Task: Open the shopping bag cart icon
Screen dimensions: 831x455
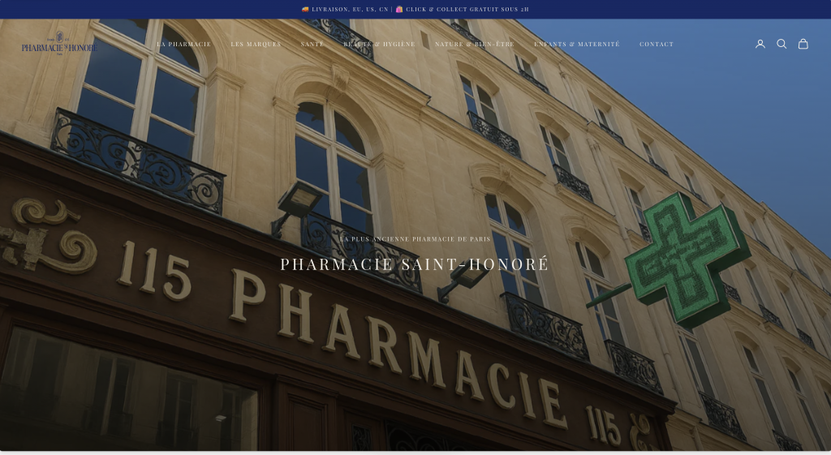Action: (803, 44)
